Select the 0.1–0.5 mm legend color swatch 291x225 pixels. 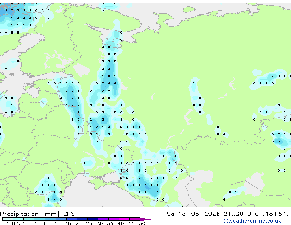click(x=8, y=219)
